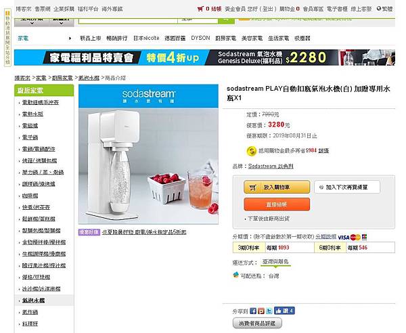Click the gold coin shopping credit icon

pyautogui.click(x=251, y=151)
